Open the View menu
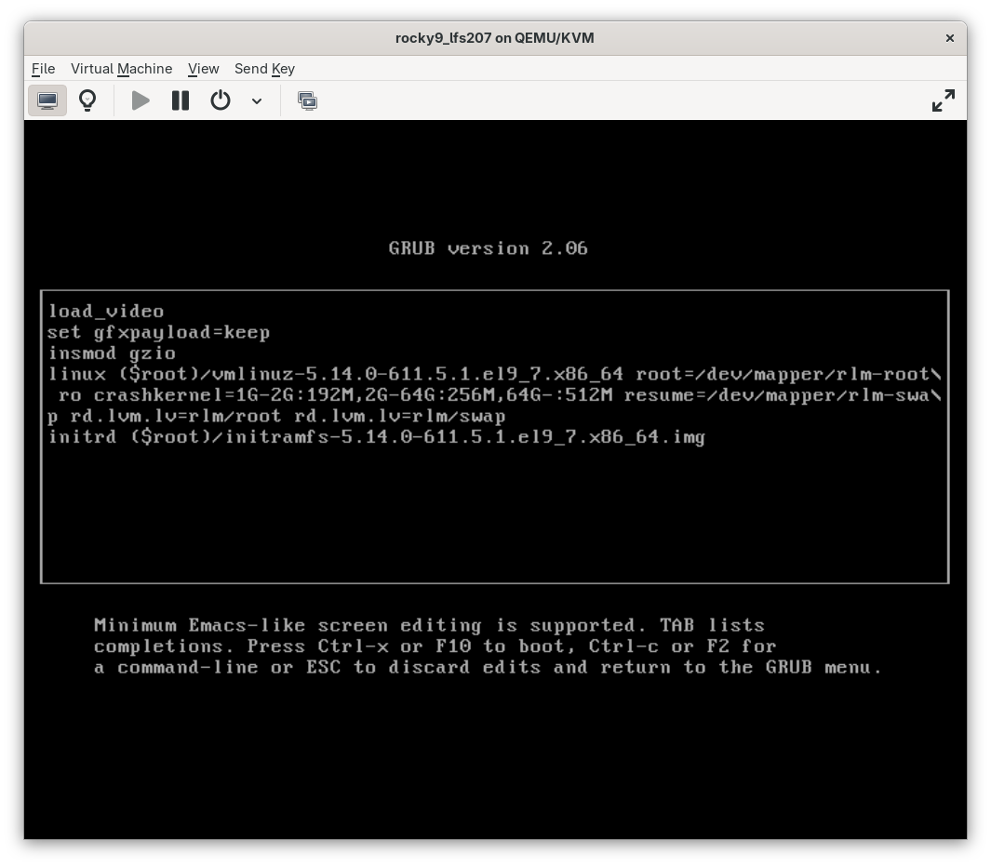Screen dimensions: 991x866 click(203, 69)
